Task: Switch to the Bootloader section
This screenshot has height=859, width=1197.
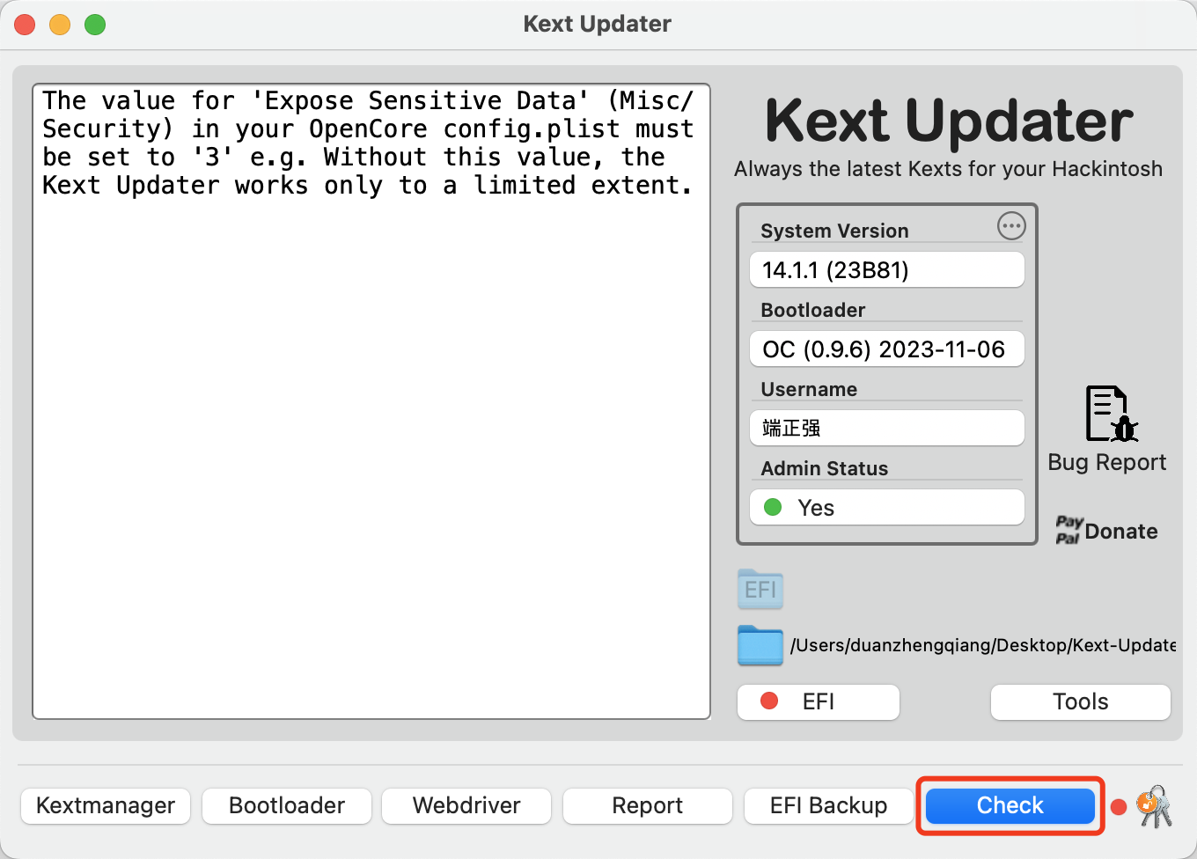Action: pos(286,805)
